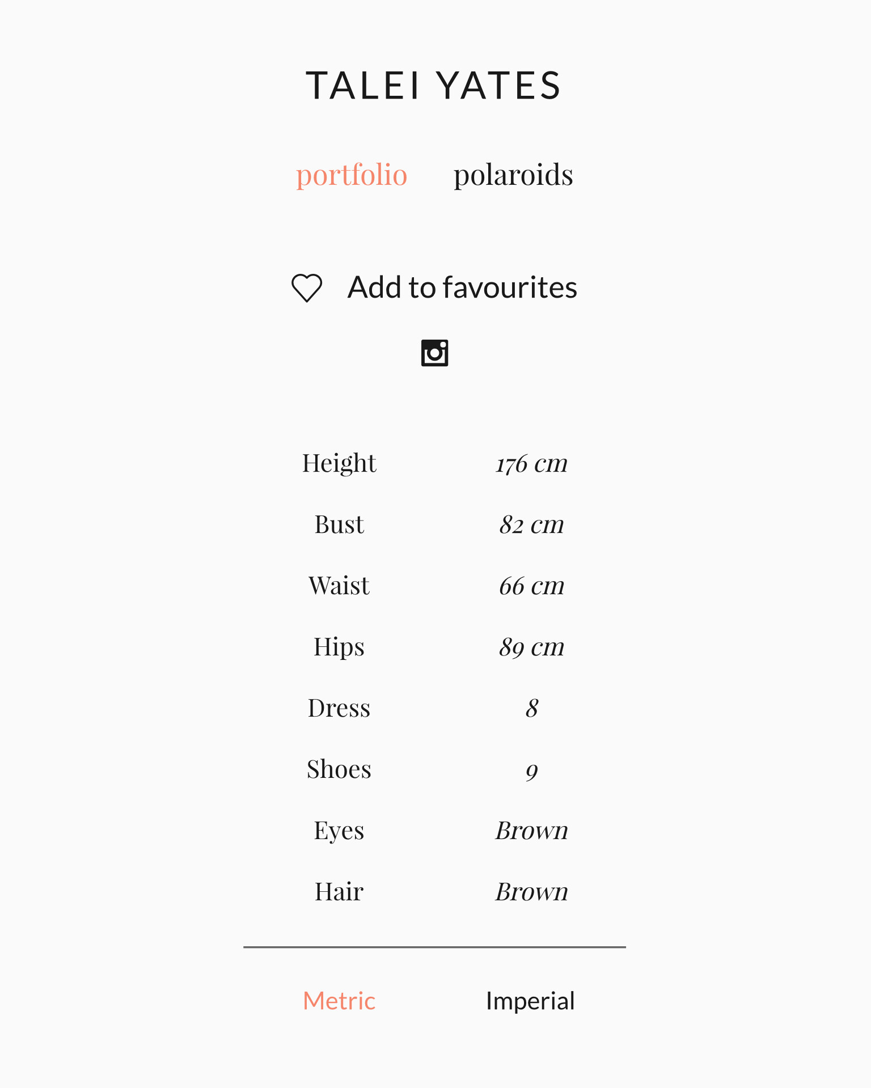Image resolution: width=871 pixels, height=1088 pixels.
Task: Open the Instagram profile icon
Action: tap(434, 353)
